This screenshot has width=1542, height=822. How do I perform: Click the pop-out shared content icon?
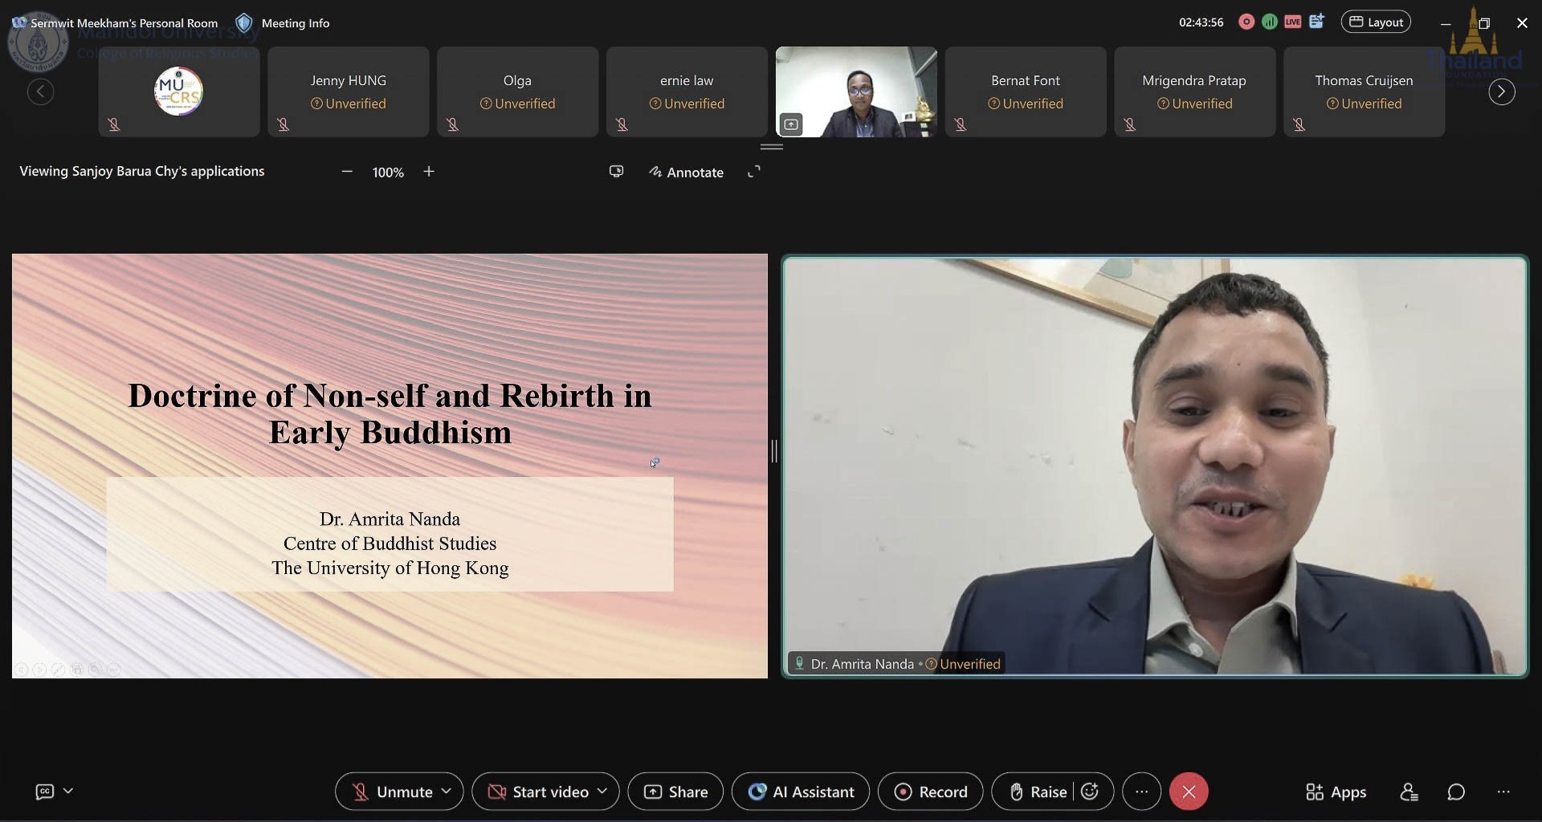coord(616,172)
